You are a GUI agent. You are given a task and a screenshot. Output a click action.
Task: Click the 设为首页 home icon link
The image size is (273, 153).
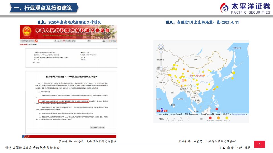112,41
